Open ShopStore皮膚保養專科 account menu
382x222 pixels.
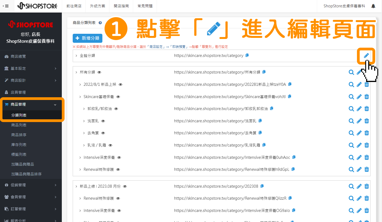point(344,6)
